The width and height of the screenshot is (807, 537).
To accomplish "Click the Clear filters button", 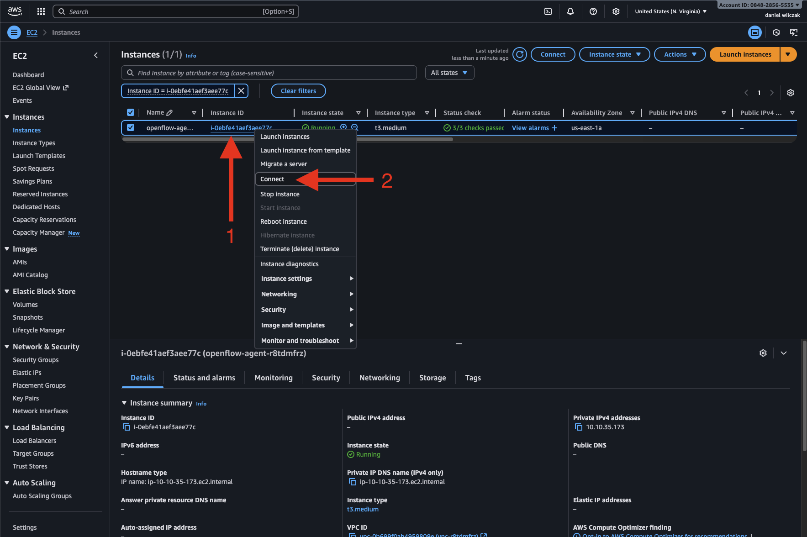I will coord(298,91).
